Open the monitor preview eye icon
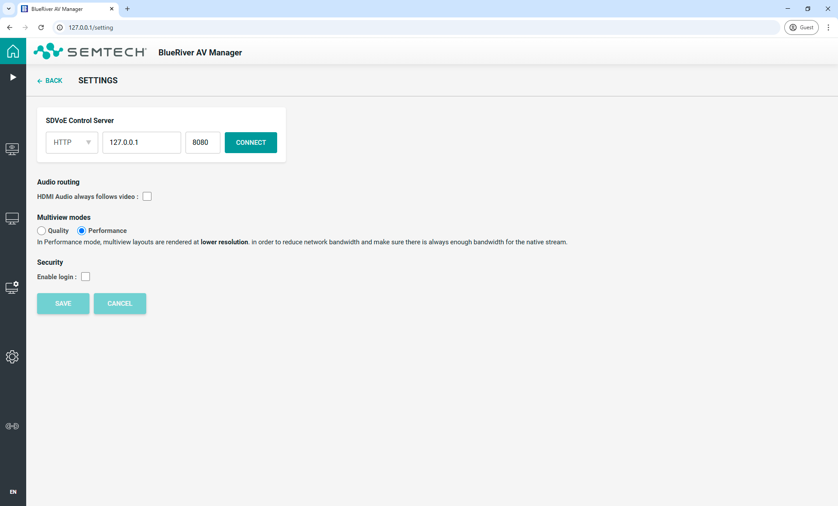The image size is (838, 506). tap(12, 149)
